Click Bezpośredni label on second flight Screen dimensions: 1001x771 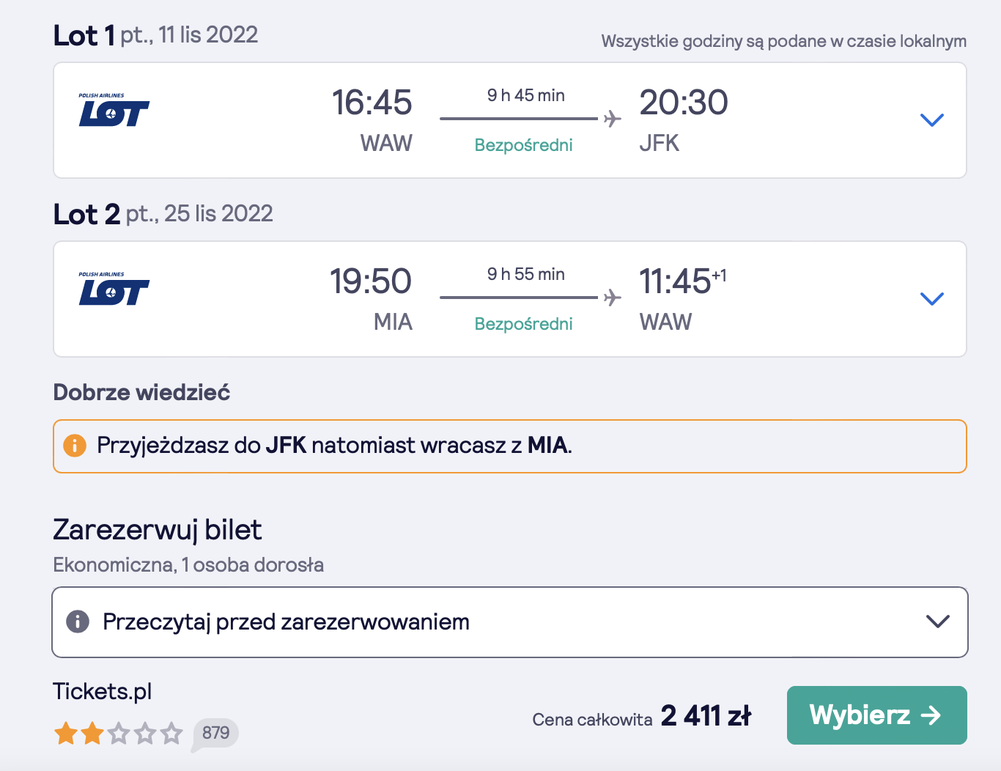pos(523,324)
